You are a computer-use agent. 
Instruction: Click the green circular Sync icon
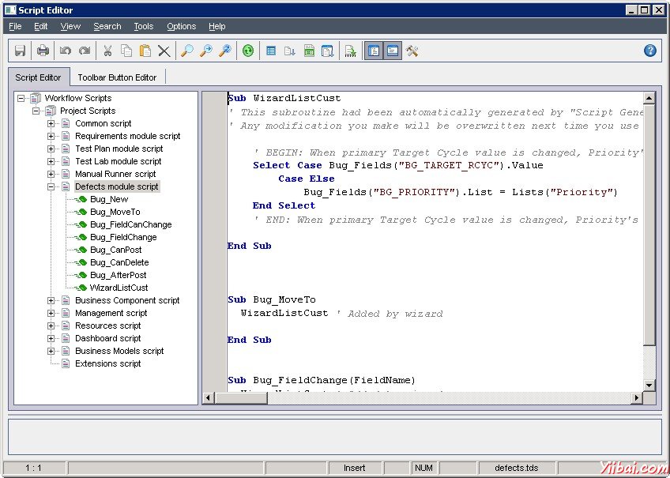[249, 51]
